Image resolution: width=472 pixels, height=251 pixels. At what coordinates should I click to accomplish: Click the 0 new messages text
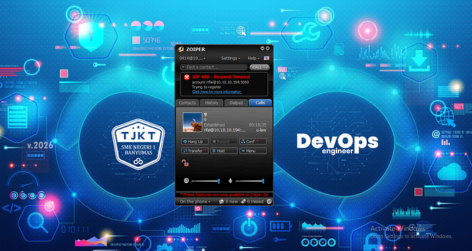click(x=231, y=202)
